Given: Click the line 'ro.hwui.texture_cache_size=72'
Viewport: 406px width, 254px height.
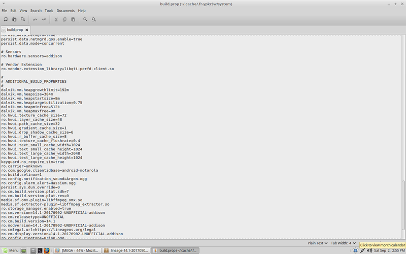Looking at the screenshot, I should pos(33,115).
